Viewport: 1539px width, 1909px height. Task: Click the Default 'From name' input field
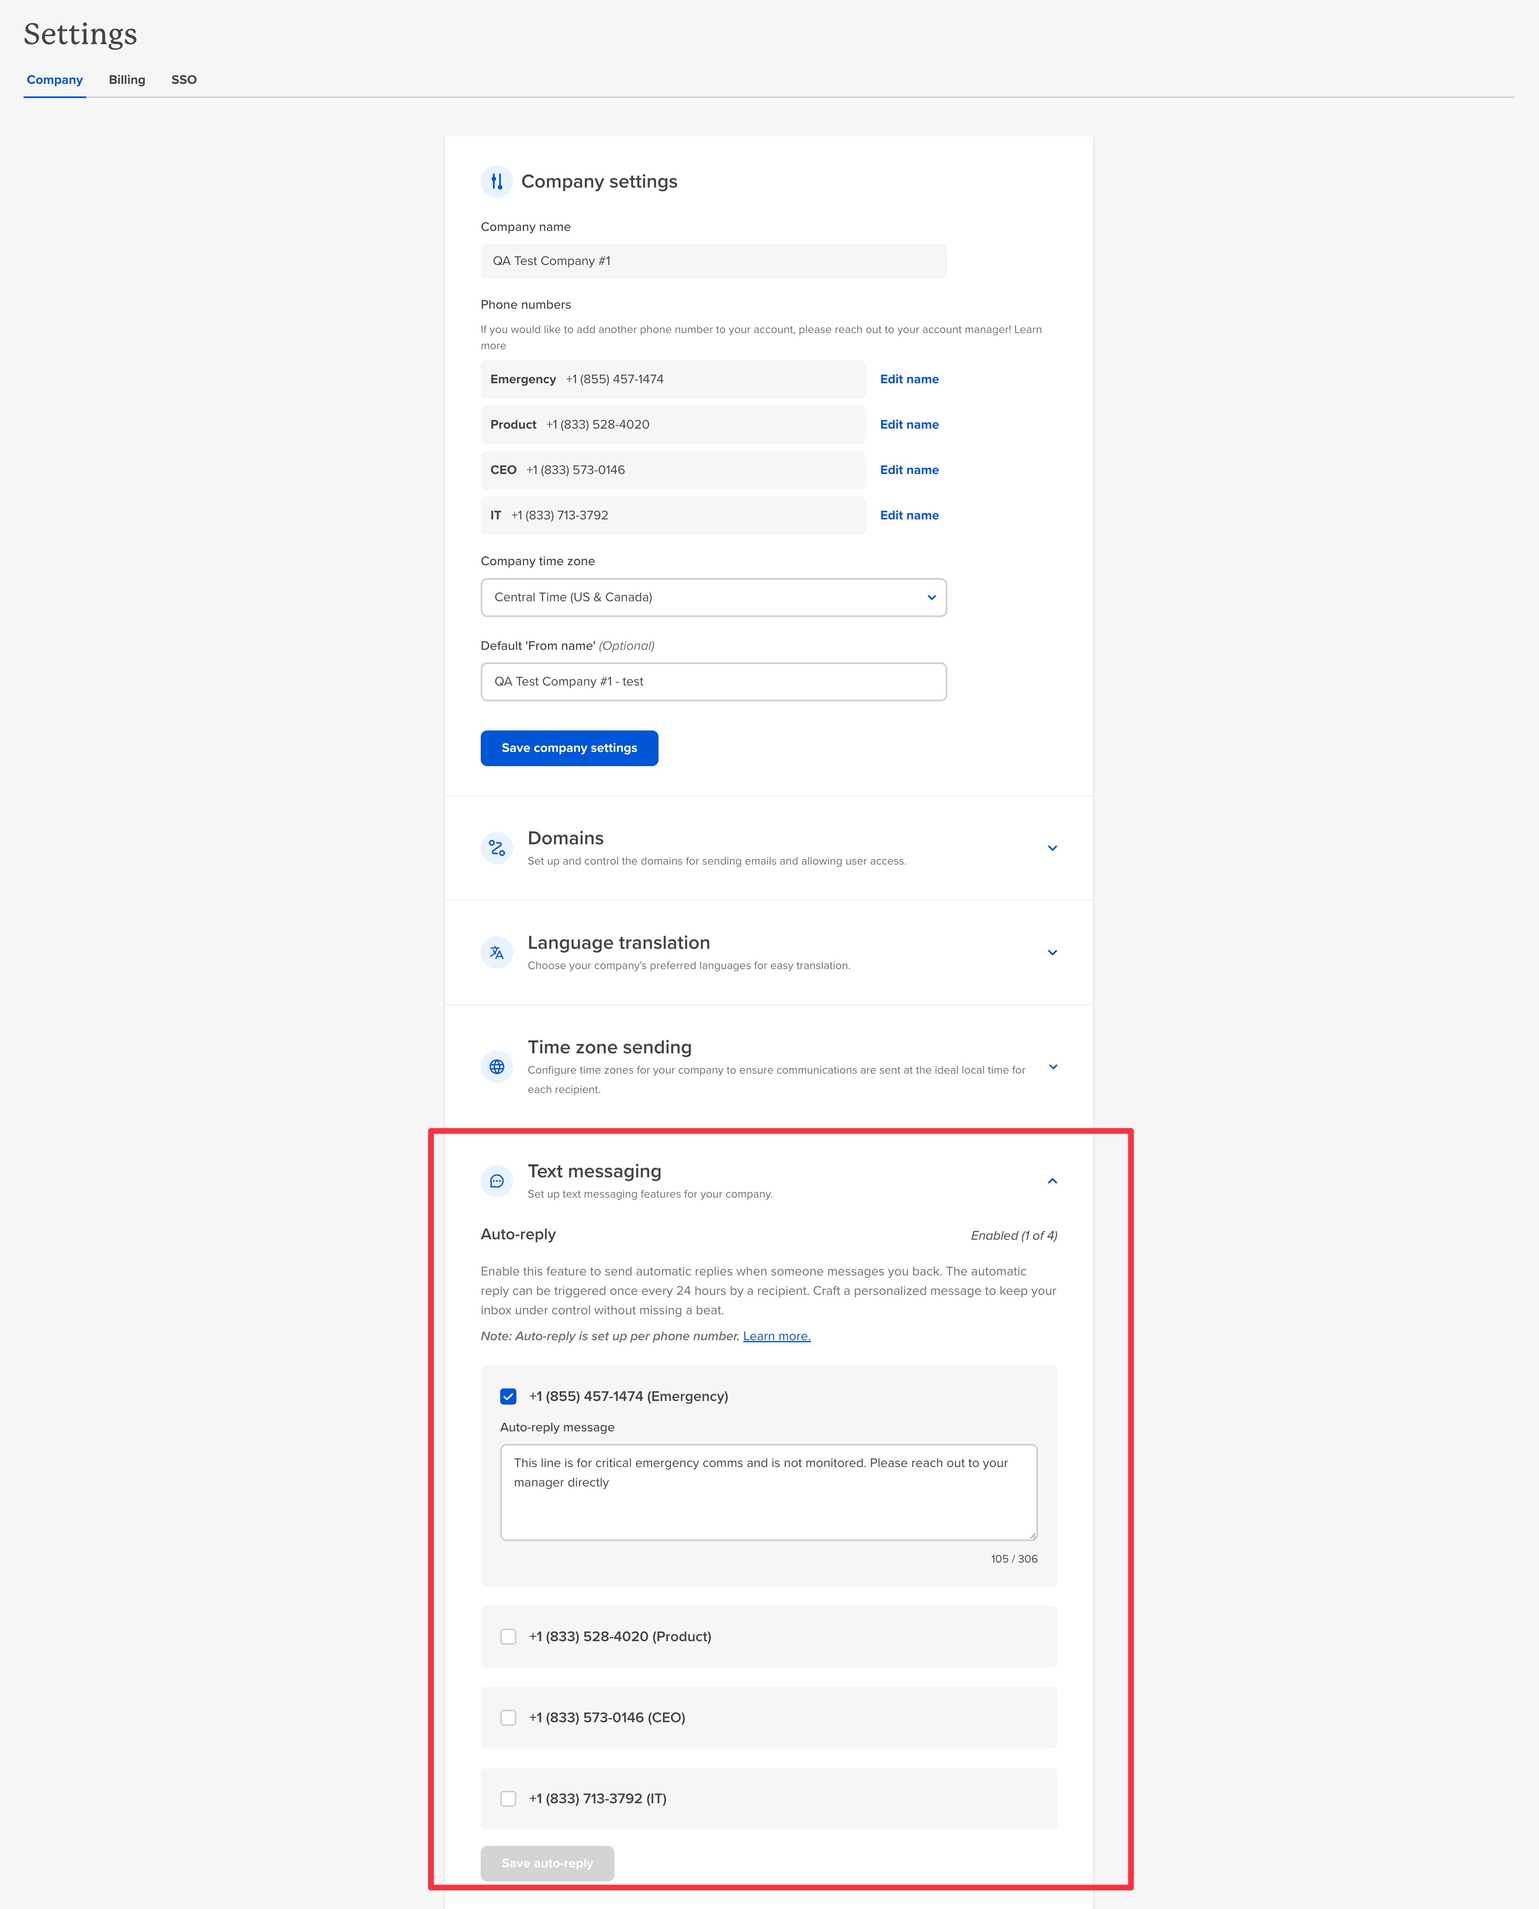click(714, 682)
